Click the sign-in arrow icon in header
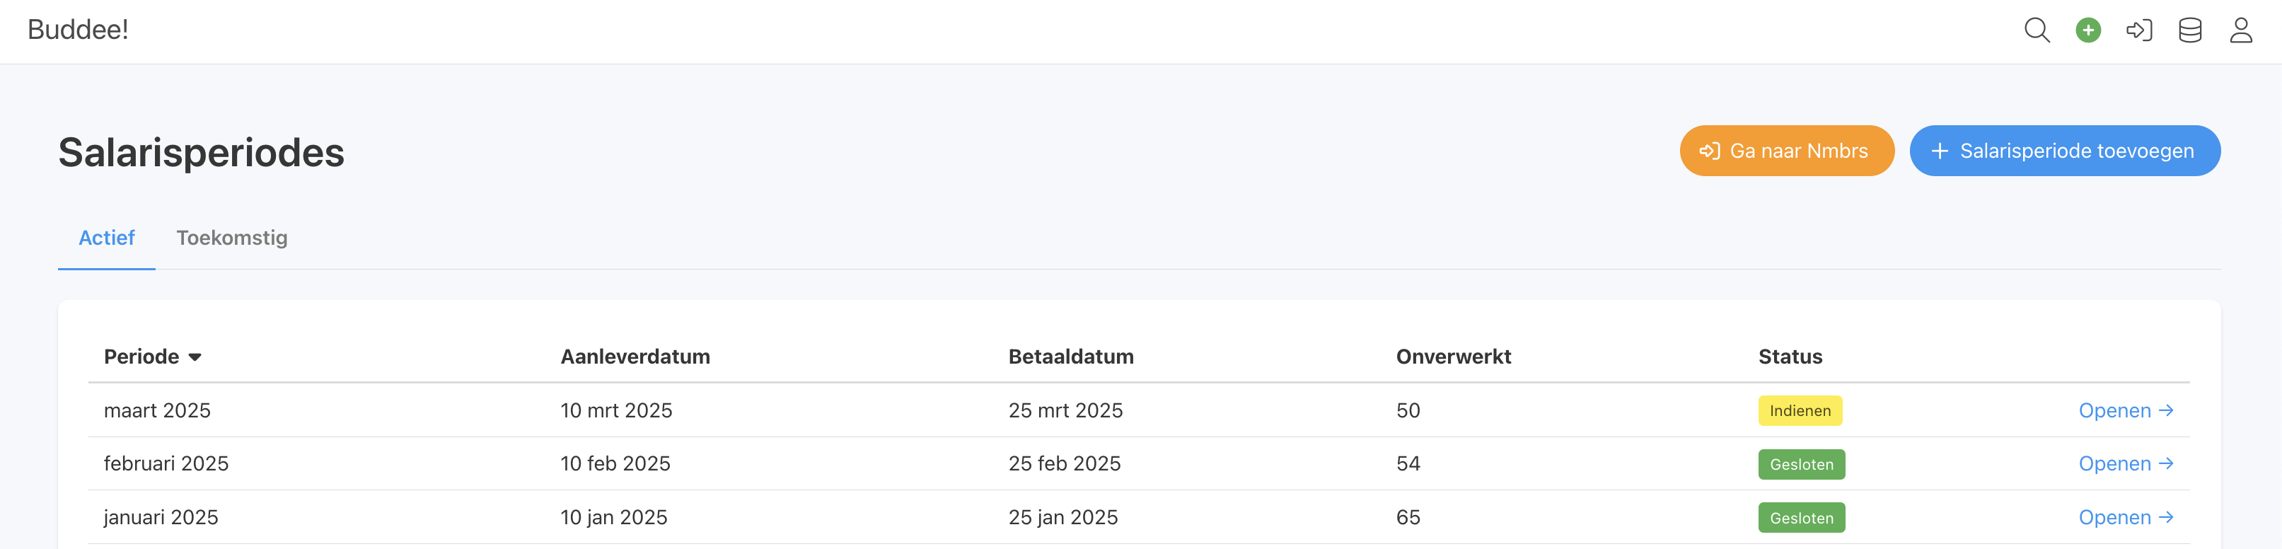This screenshot has height=549, width=2282. pos(2138,30)
